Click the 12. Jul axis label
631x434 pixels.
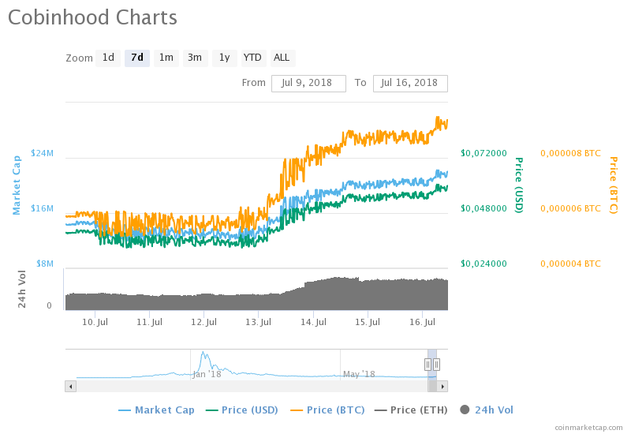pos(203,323)
